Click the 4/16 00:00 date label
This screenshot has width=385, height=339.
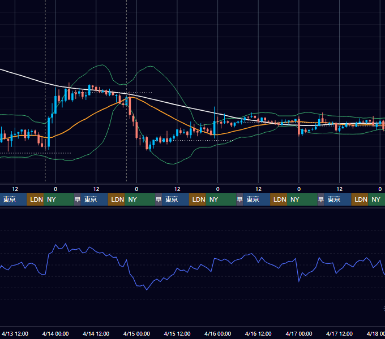[x=217, y=333]
